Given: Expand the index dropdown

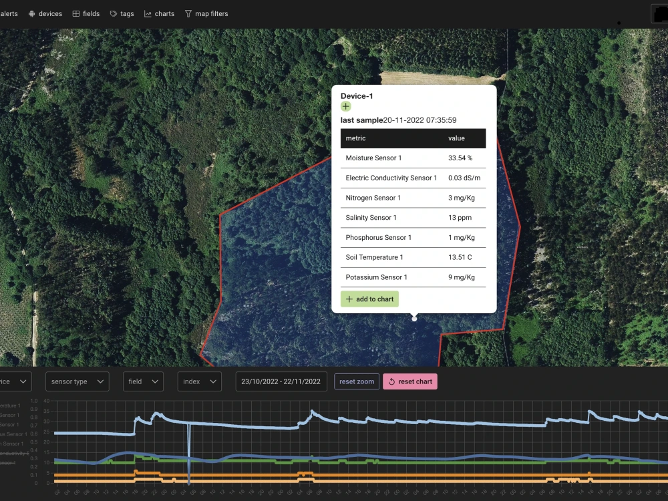Looking at the screenshot, I should (199, 381).
